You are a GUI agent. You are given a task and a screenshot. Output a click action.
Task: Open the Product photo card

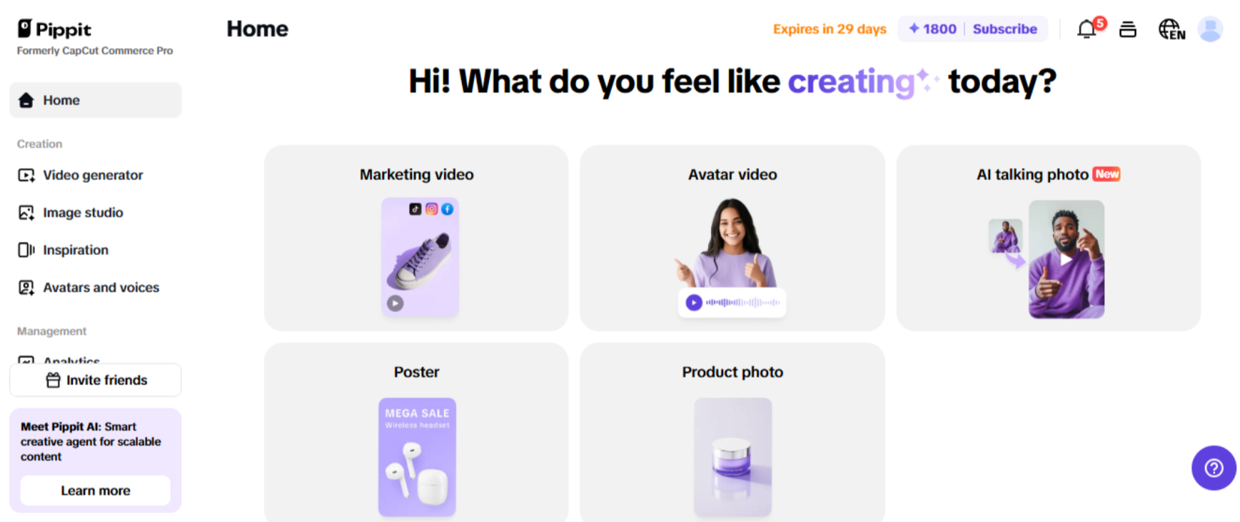click(x=732, y=432)
